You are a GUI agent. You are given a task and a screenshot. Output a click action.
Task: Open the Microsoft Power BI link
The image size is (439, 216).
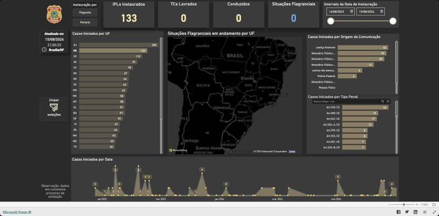17,212
